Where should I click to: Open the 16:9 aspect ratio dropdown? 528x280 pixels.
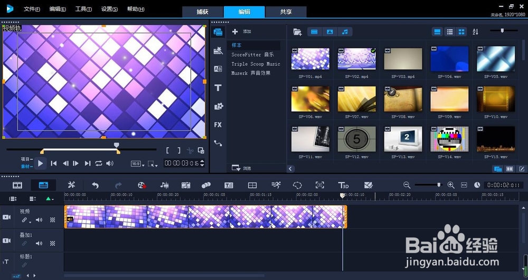[x=137, y=164]
